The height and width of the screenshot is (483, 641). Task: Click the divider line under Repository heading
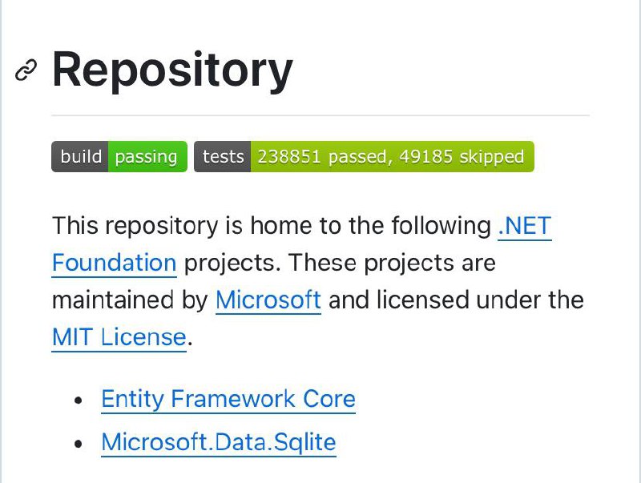[x=320, y=115]
